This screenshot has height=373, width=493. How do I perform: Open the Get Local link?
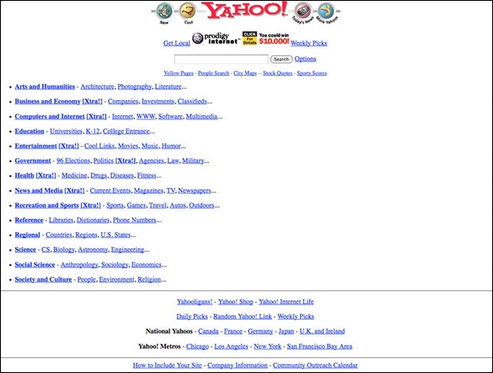[176, 43]
